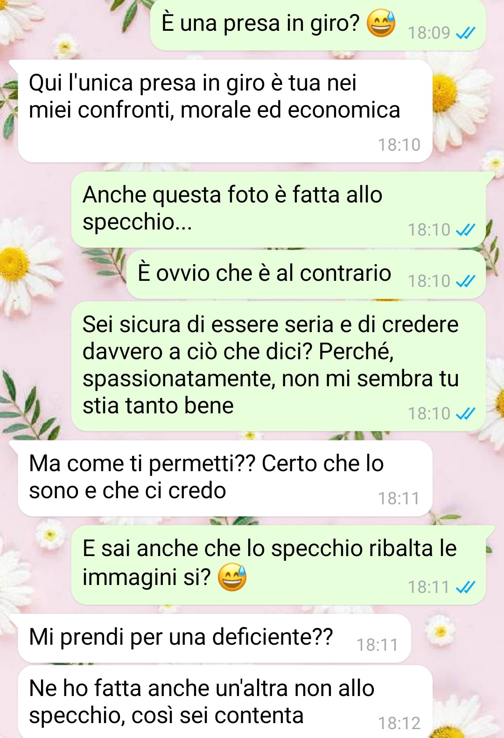Tap the 18:11 timestamp beside 'deficiente??'
504x738 pixels.
pos(378,645)
